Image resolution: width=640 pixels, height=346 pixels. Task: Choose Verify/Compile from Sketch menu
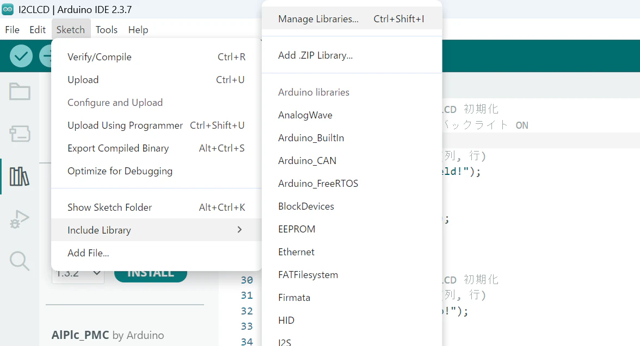[156, 57]
